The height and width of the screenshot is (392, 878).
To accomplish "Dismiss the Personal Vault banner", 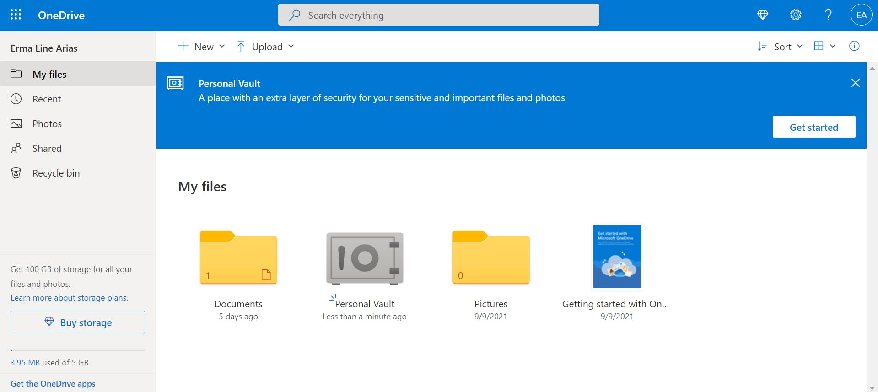I will pyautogui.click(x=856, y=83).
